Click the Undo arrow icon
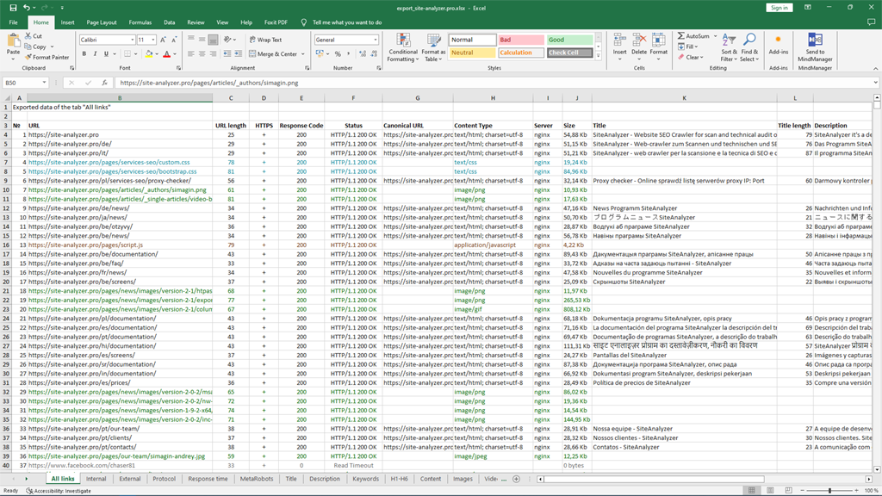882x496 pixels. coord(27,8)
